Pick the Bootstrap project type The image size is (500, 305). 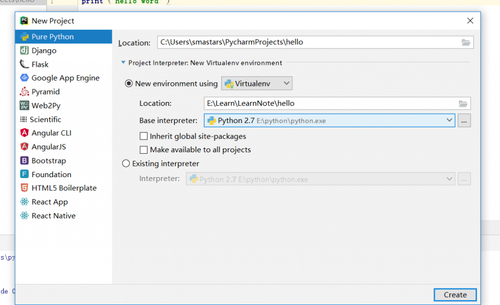63,161
